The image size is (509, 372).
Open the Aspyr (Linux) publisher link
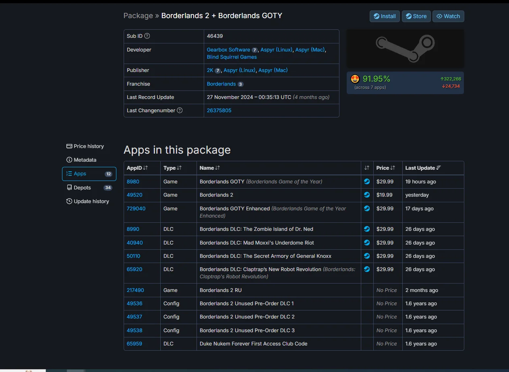pos(240,70)
